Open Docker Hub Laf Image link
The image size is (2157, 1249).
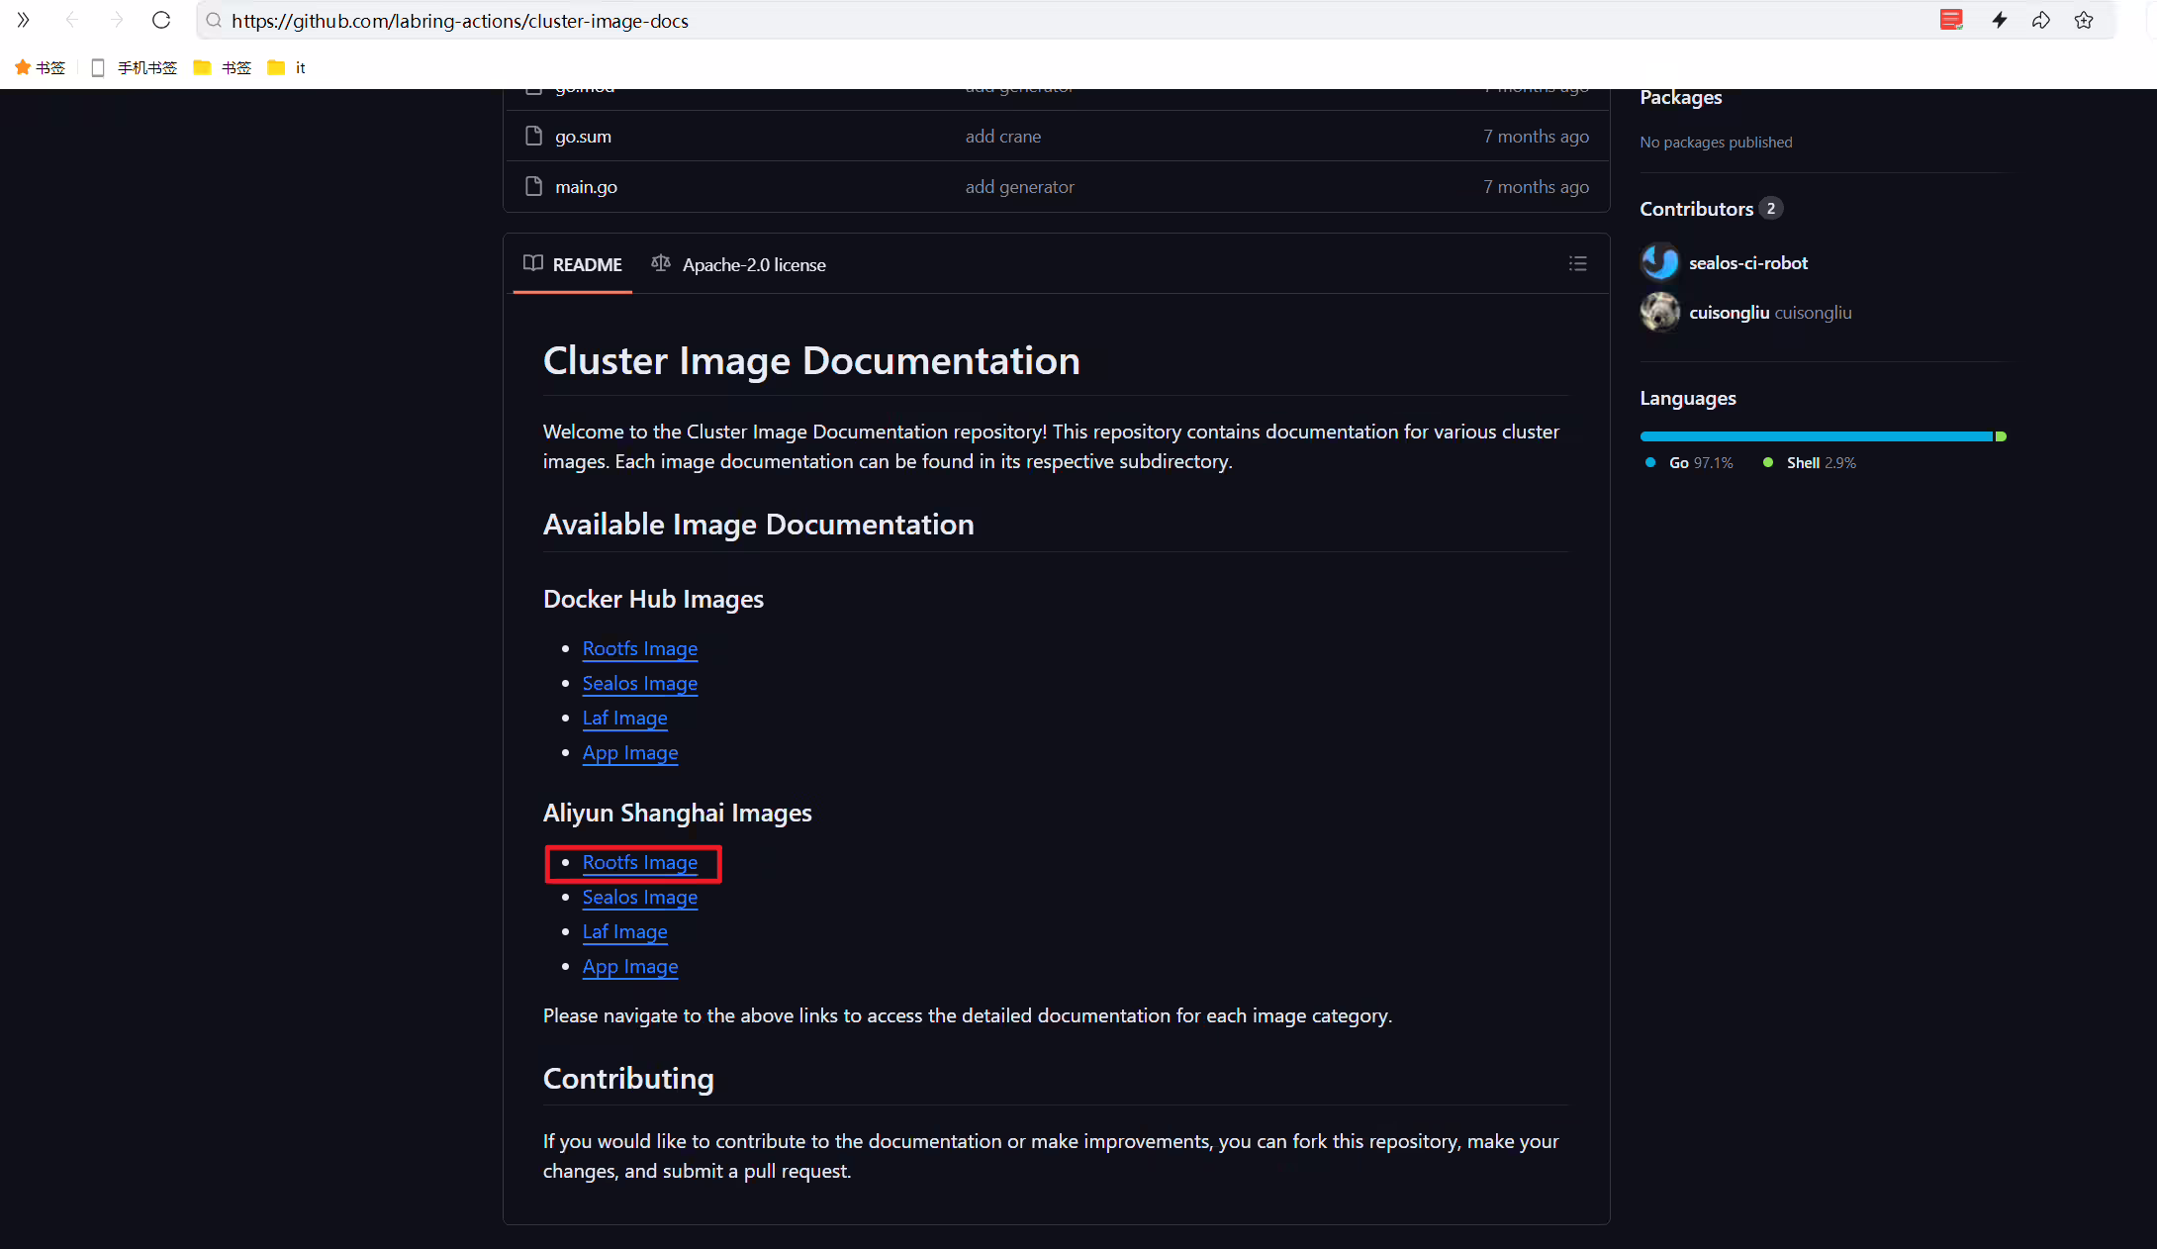click(625, 718)
